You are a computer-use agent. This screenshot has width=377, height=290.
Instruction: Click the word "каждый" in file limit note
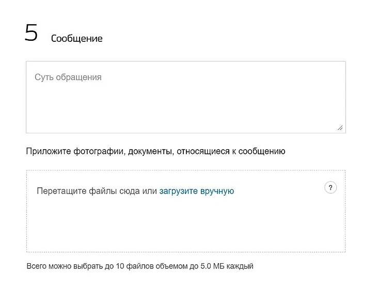point(240,266)
